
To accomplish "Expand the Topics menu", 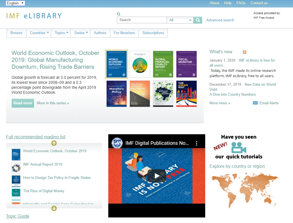I will click(x=61, y=33).
